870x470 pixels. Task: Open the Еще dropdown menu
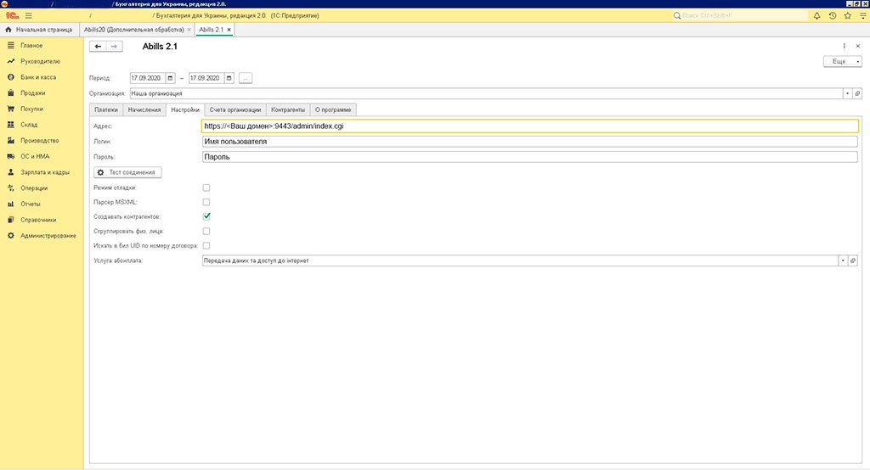point(842,62)
